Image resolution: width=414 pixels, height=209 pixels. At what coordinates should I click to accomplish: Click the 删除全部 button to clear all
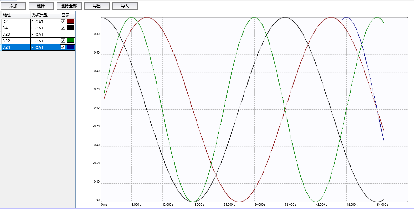[69, 6]
